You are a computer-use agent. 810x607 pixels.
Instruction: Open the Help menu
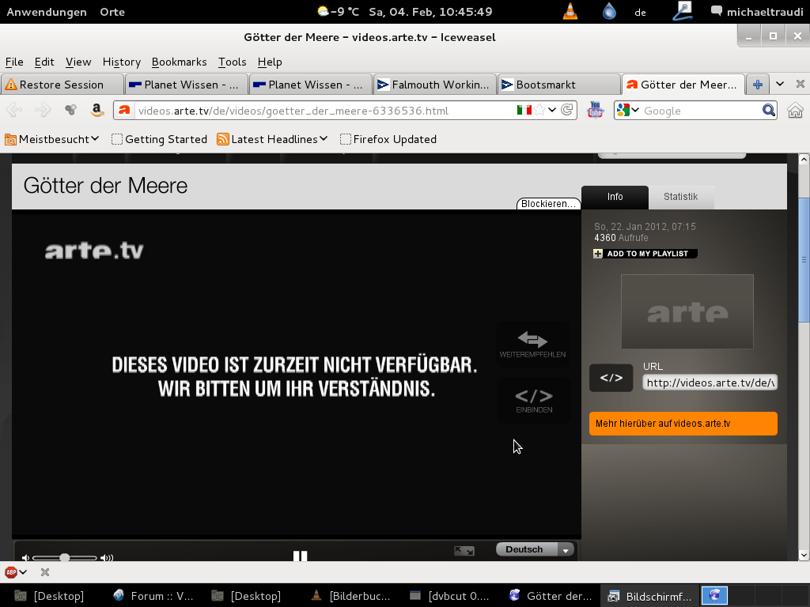click(x=270, y=62)
